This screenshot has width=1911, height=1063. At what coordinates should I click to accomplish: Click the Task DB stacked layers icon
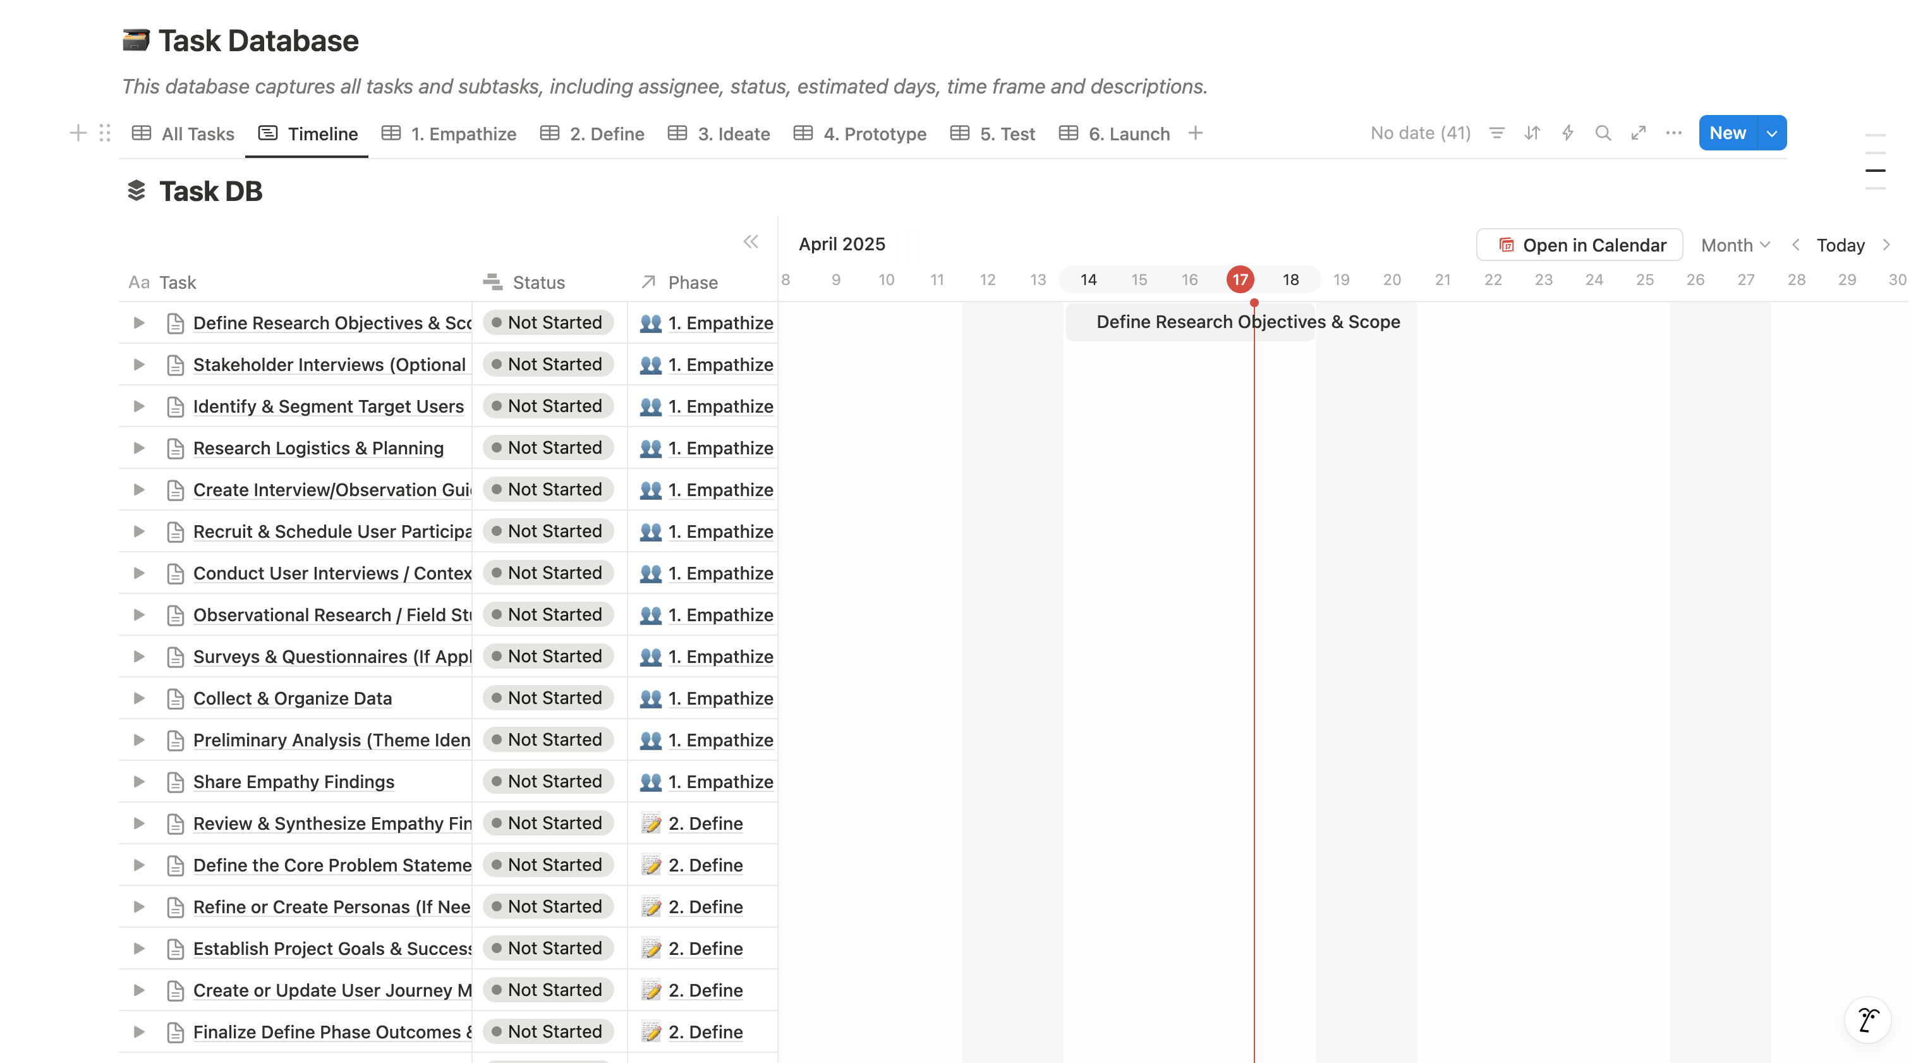136,191
